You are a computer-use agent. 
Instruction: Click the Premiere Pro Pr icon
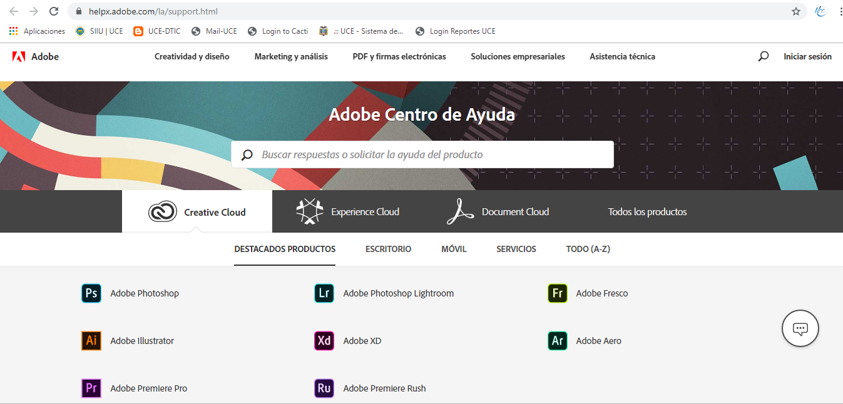tap(91, 388)
